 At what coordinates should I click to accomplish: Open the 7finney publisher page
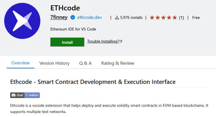59,17
